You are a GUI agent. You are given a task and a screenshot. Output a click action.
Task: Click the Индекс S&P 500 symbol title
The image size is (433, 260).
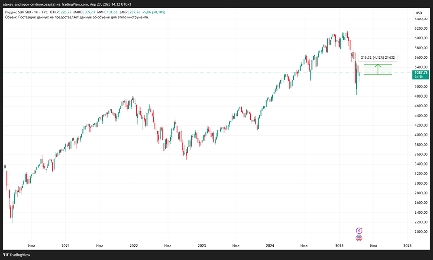tap(19, 12)
